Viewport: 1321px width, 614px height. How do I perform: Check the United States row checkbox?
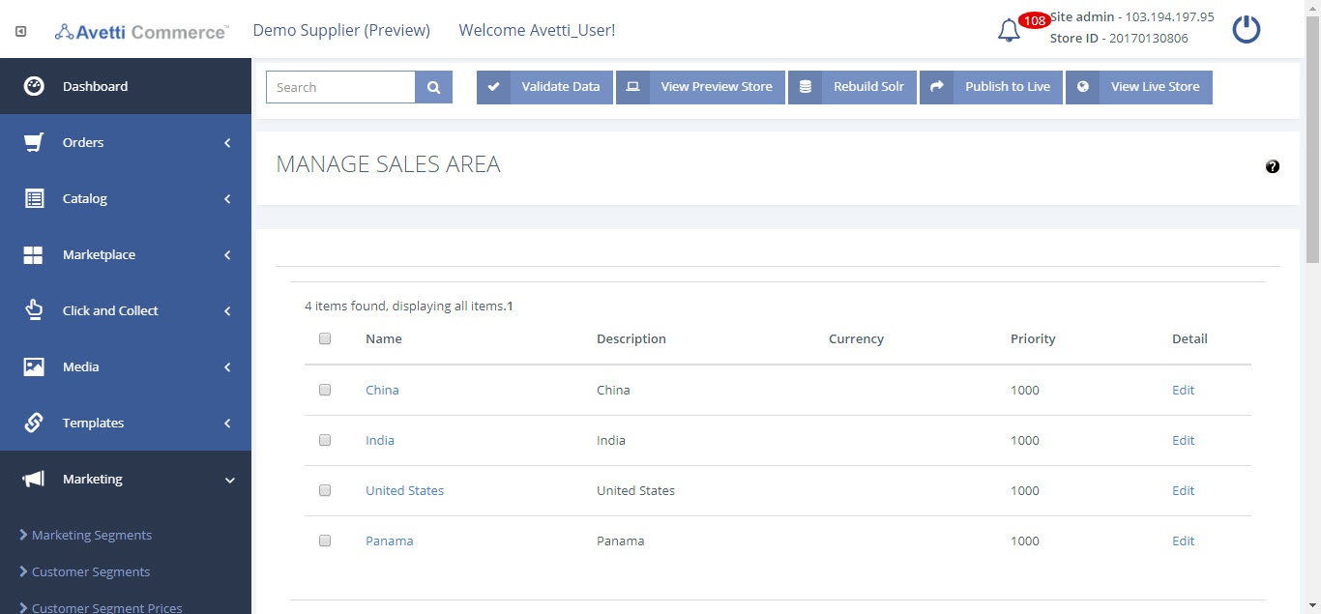(x=325, y=490)
